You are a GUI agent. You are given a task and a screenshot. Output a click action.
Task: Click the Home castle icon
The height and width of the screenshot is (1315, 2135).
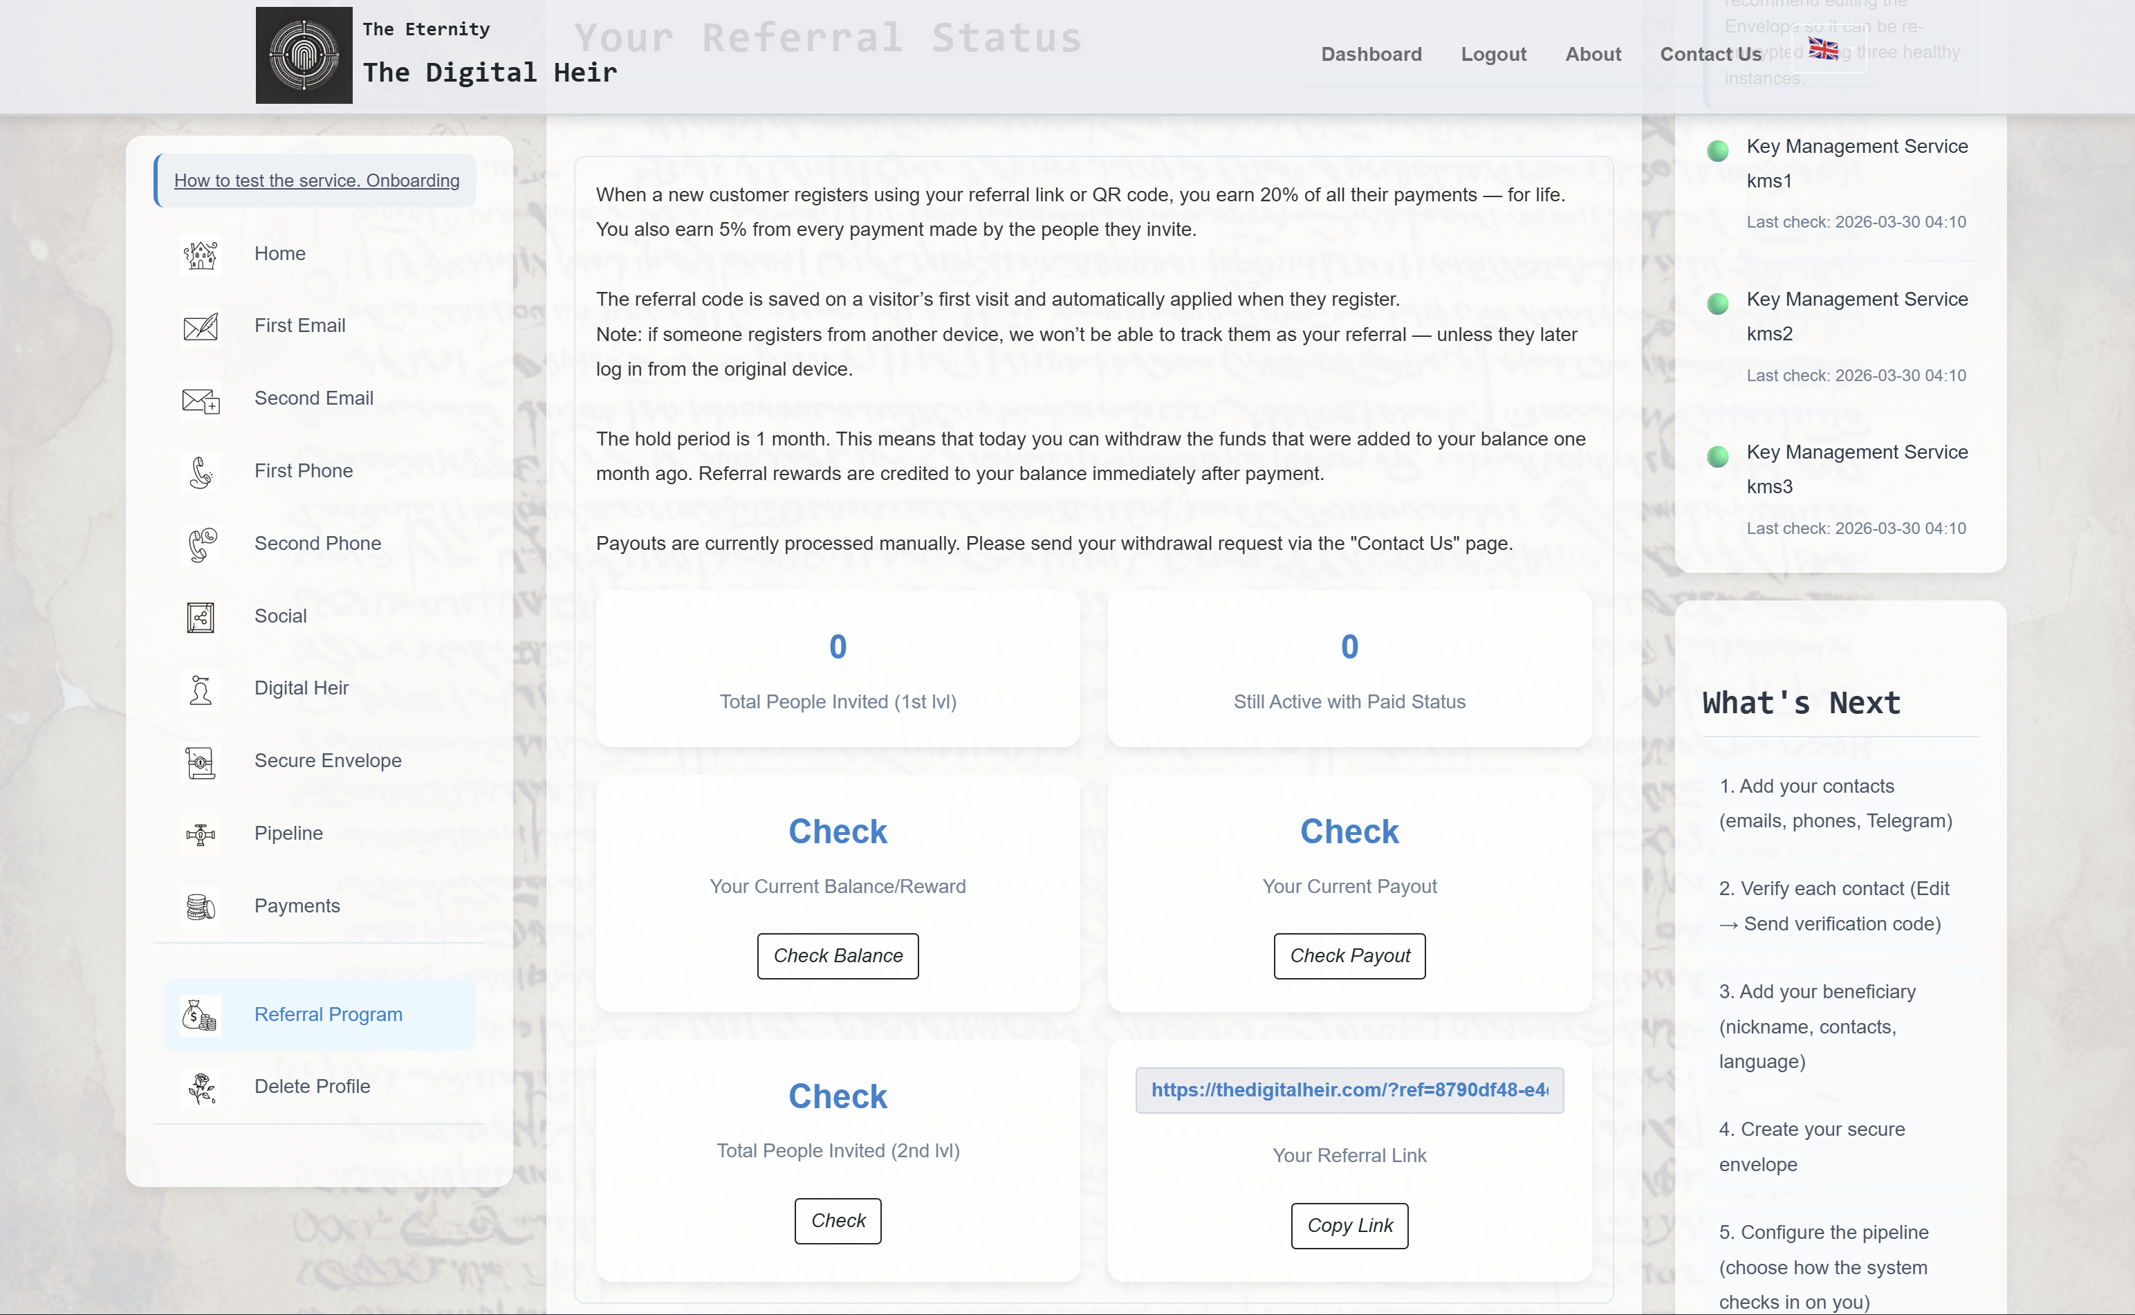click(201, 254)
